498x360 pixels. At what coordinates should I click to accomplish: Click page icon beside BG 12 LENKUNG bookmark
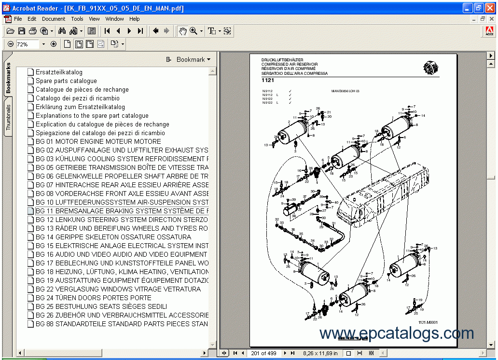pyautogui.click(x=30, y=220)
